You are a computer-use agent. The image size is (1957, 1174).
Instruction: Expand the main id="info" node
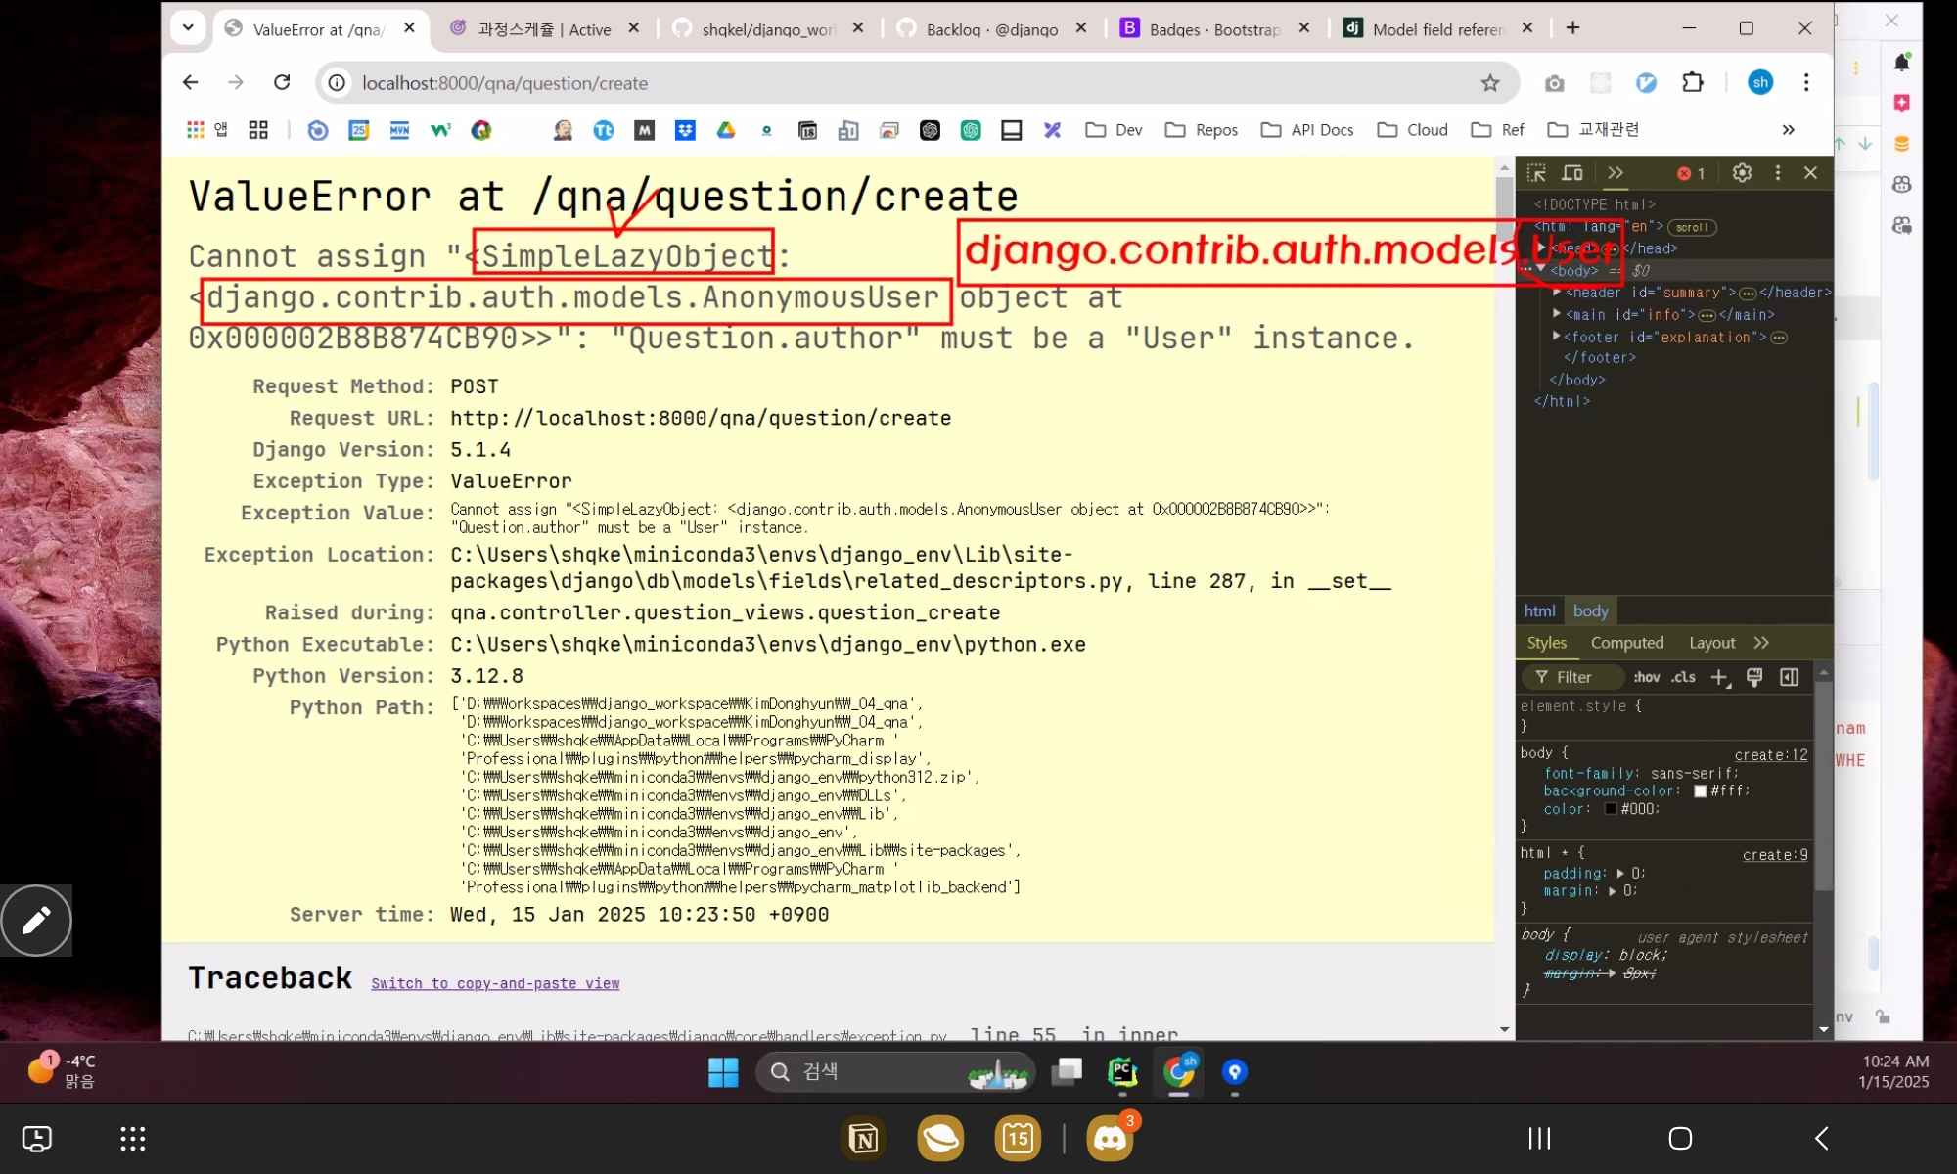[1557, 314]
